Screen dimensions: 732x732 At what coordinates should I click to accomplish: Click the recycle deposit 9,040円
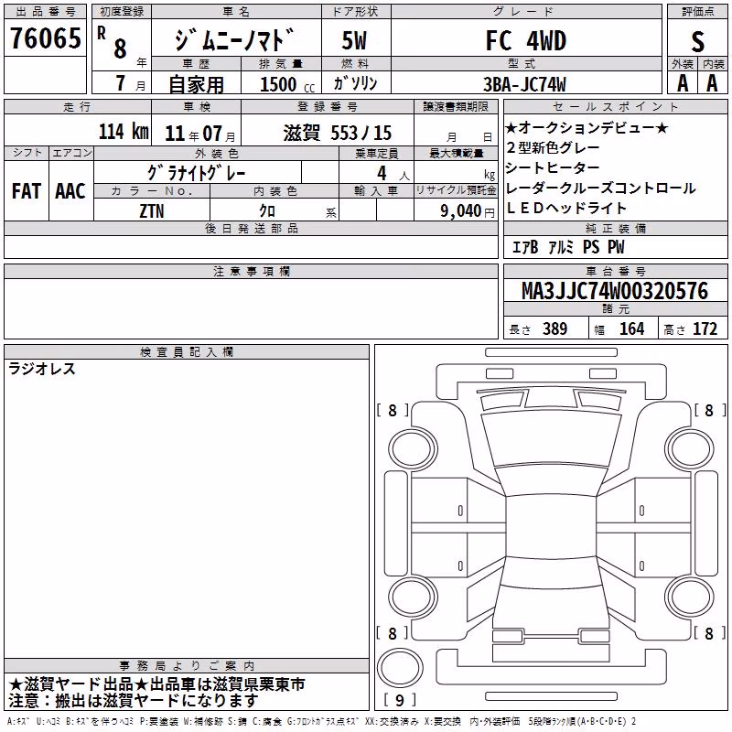coord(468,211)
